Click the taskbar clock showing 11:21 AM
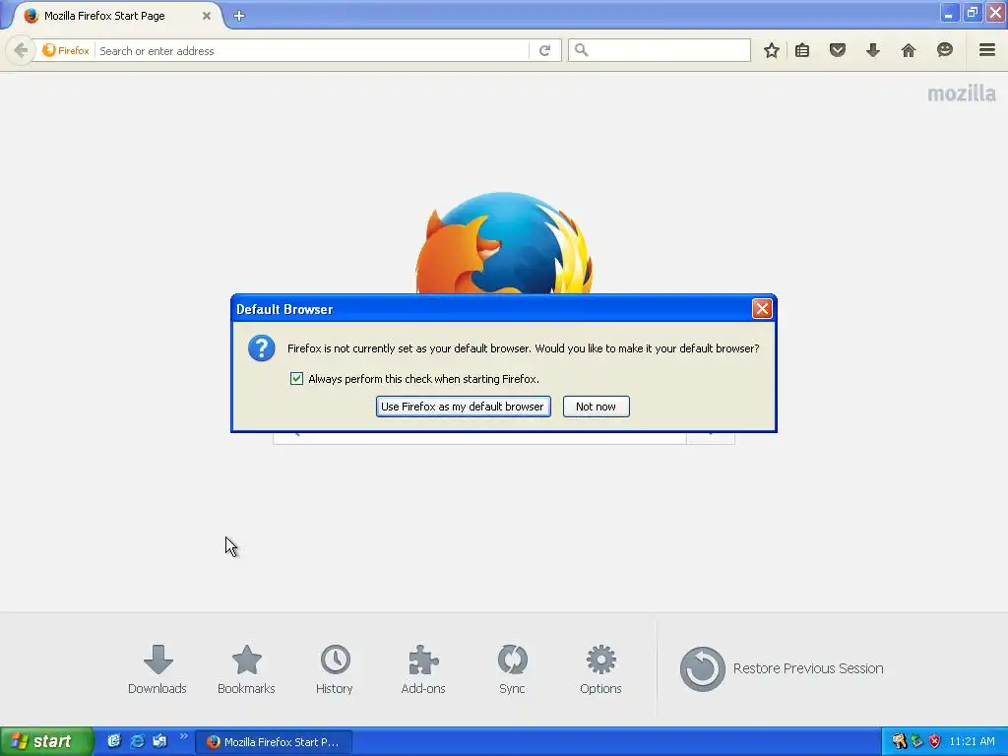This screenshot has height=756, width=1008. (x=972, y=742)
